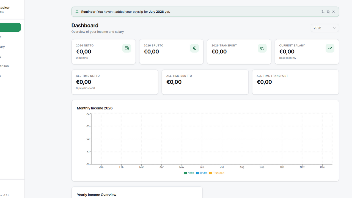The image size is (352, 198).
Task: Click the '2026 BRUTTO' card label
Action: point(153,46)
